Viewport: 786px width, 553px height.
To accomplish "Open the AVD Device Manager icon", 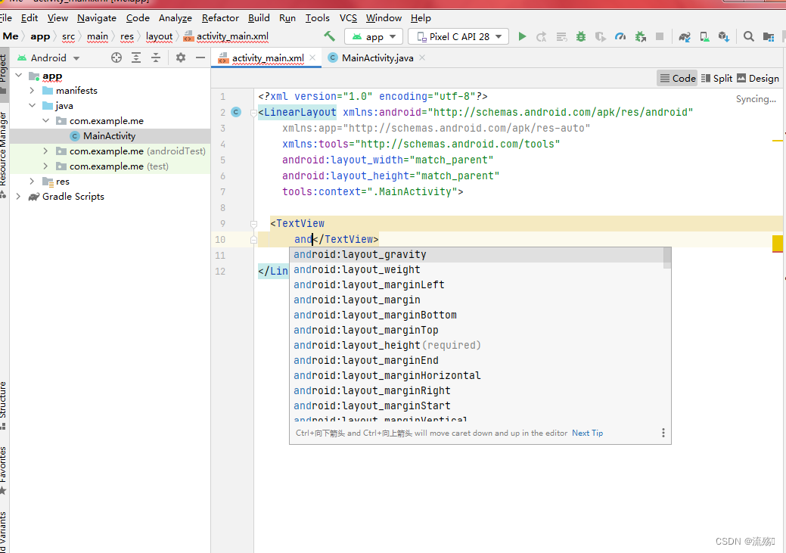I will [703, 36].
